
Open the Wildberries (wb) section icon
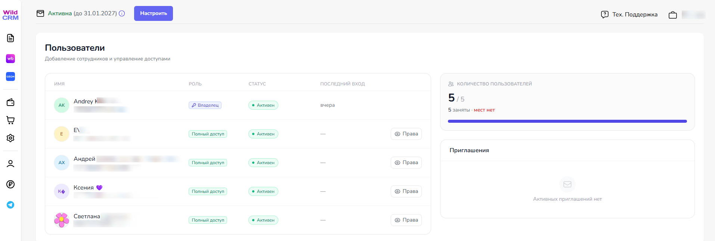[10, 59]
